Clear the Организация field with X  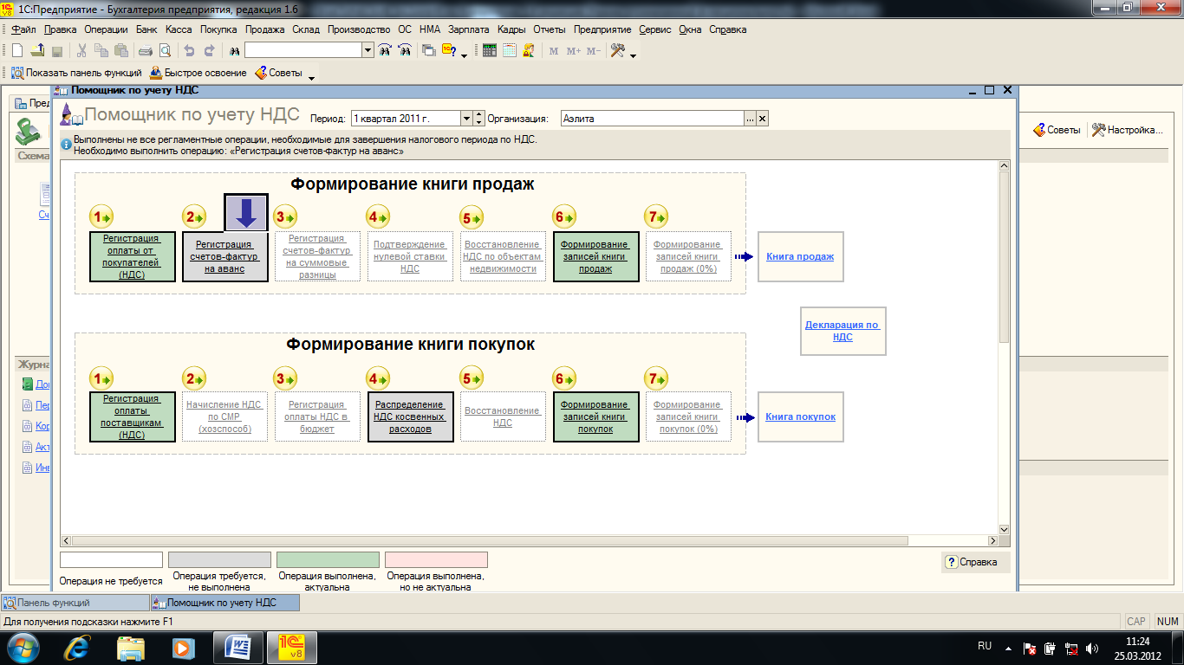(763, 119)
